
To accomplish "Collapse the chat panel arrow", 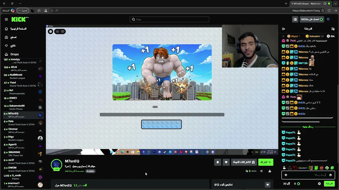I will 283,29.
